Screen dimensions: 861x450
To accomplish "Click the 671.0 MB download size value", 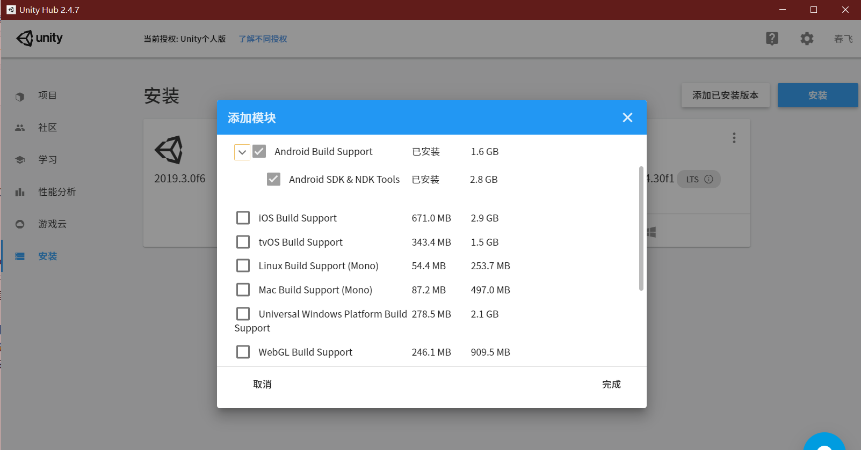I will (x=431, y=218).
